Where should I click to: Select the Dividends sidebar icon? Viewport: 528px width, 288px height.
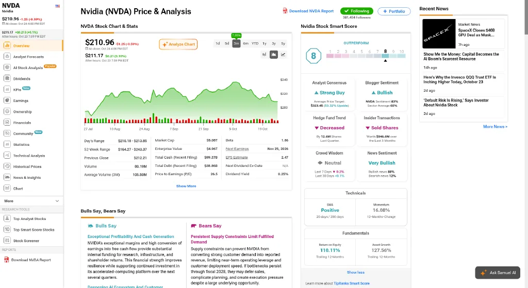click(7, 78)
